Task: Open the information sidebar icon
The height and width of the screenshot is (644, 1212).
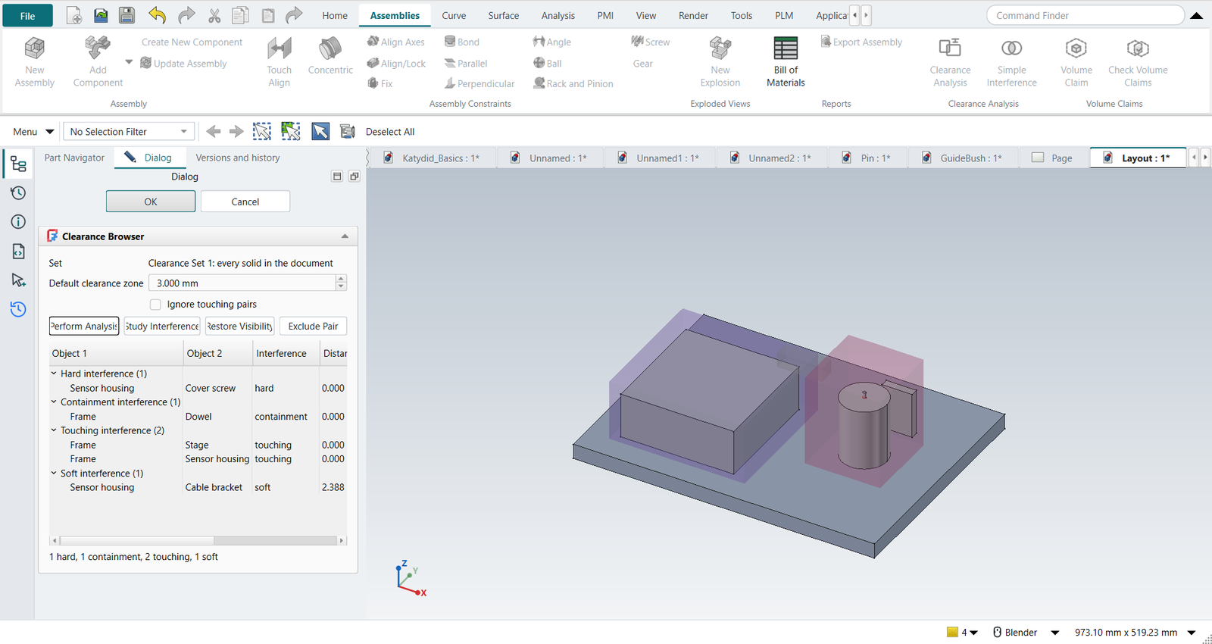Action: (18, 222)
